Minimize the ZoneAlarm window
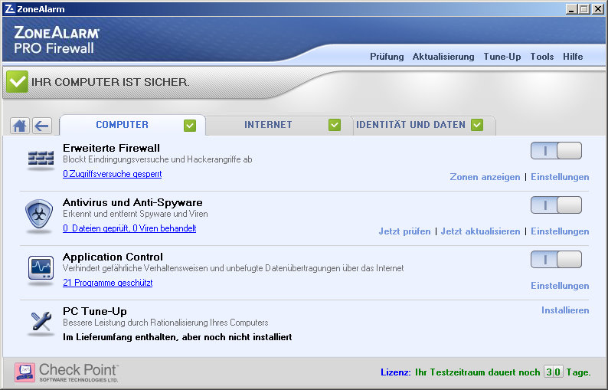The height and width of the screenshot is (390, 608). (x=570, y=9)
